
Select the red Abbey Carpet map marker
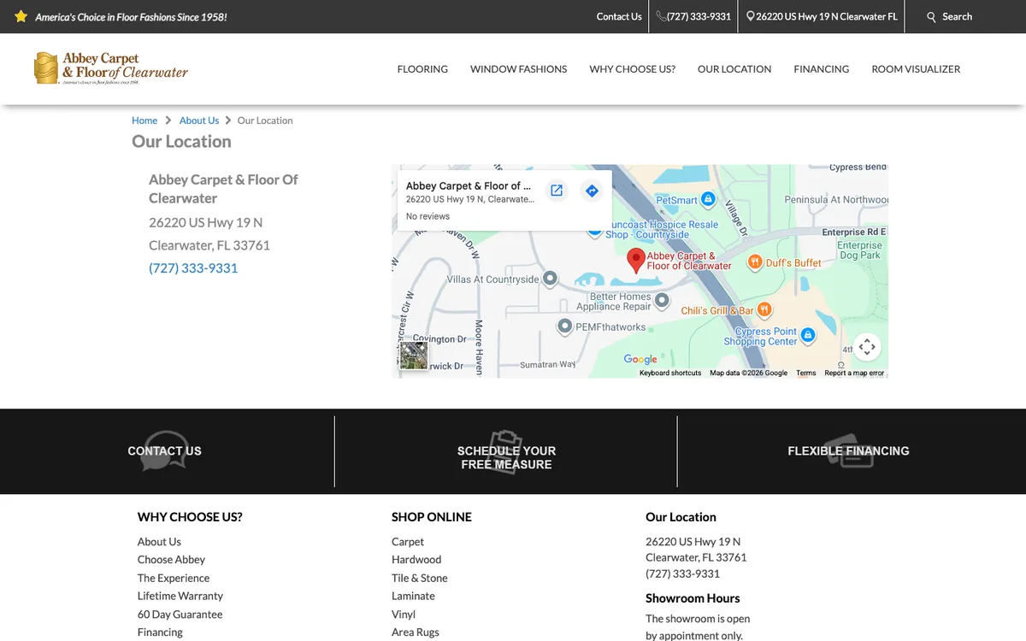tap(635, 260)
